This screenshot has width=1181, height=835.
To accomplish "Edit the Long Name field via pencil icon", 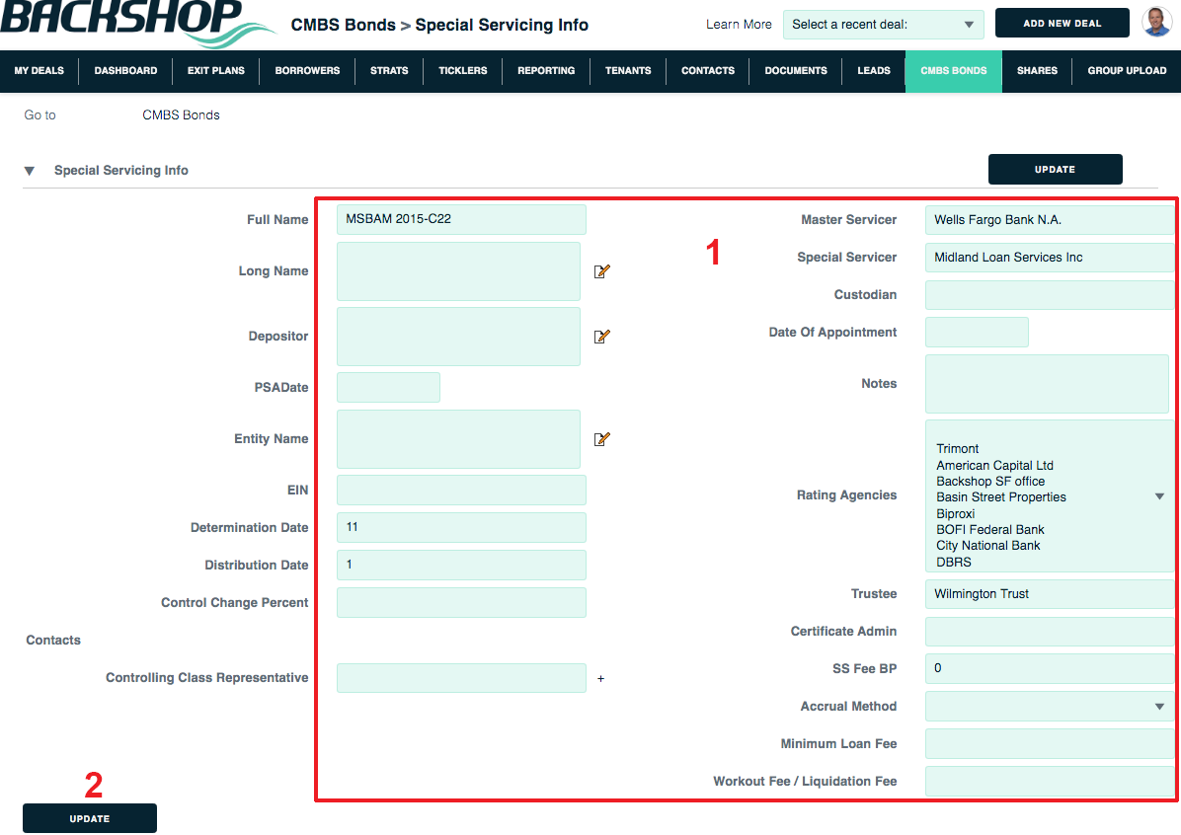I will (x=601, y=271).
